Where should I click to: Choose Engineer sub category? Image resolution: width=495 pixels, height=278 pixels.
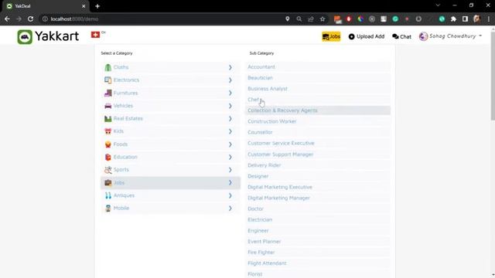click(x=318, y=231)
